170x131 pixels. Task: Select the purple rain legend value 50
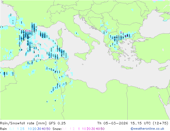[x=48, y=129]
